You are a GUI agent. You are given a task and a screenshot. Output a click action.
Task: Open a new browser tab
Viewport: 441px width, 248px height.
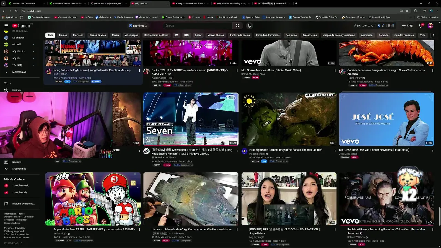point(296,3)
